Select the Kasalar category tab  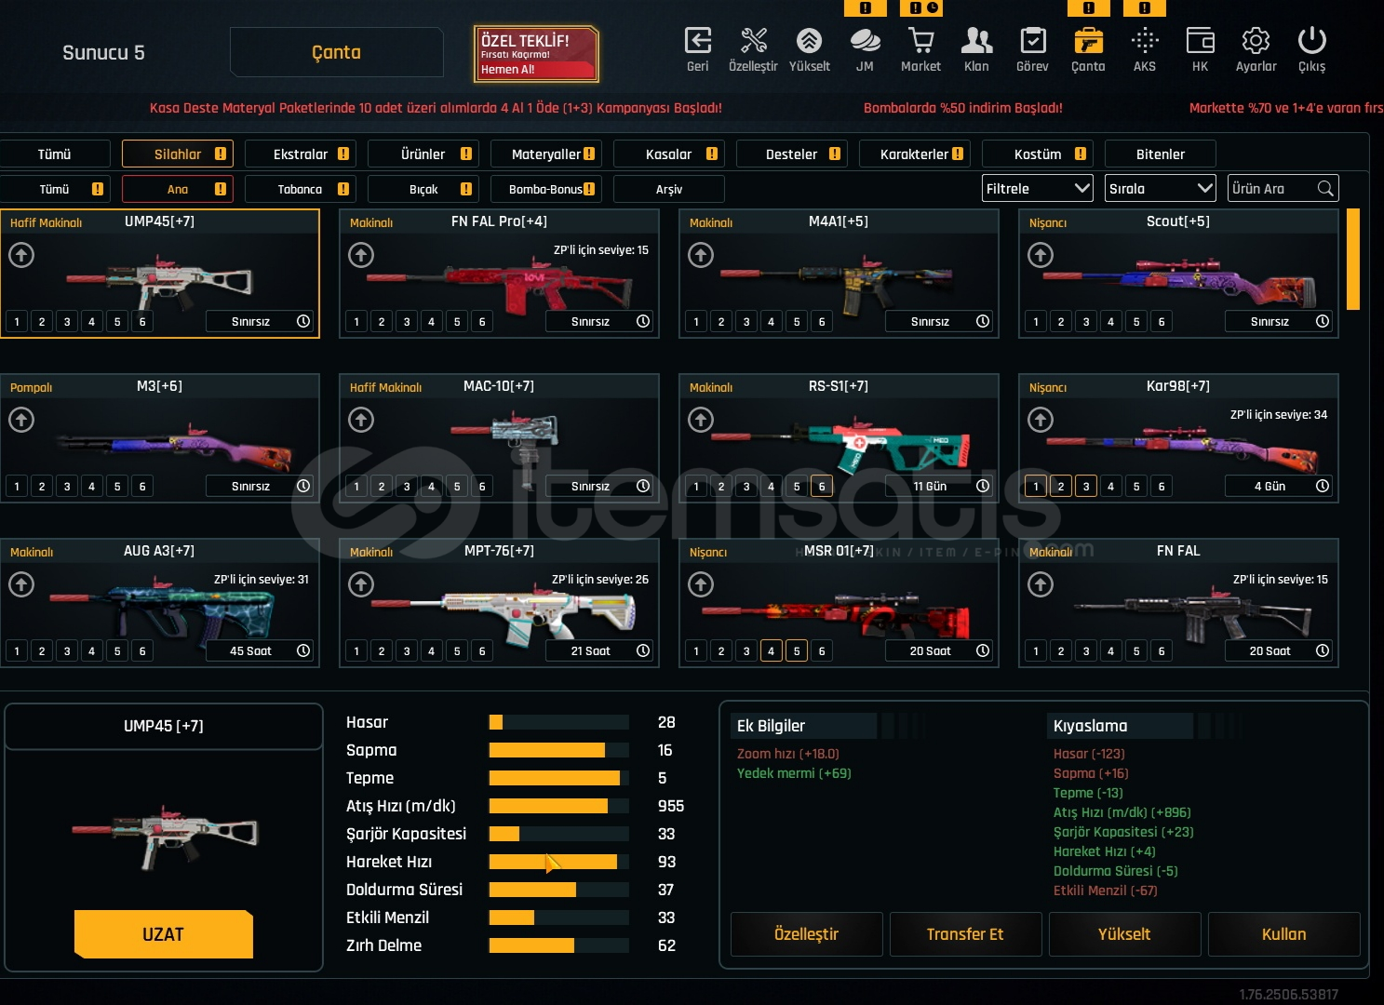click(x=669, y=154)
